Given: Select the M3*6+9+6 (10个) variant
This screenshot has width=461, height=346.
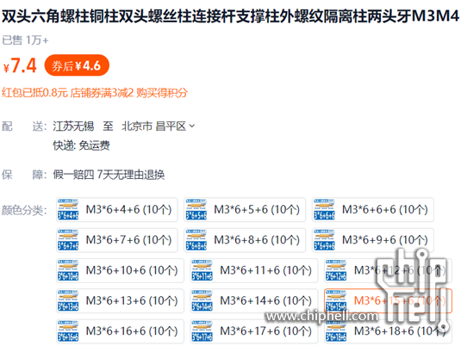Looking at the screenshot, I should pos(373,240).
